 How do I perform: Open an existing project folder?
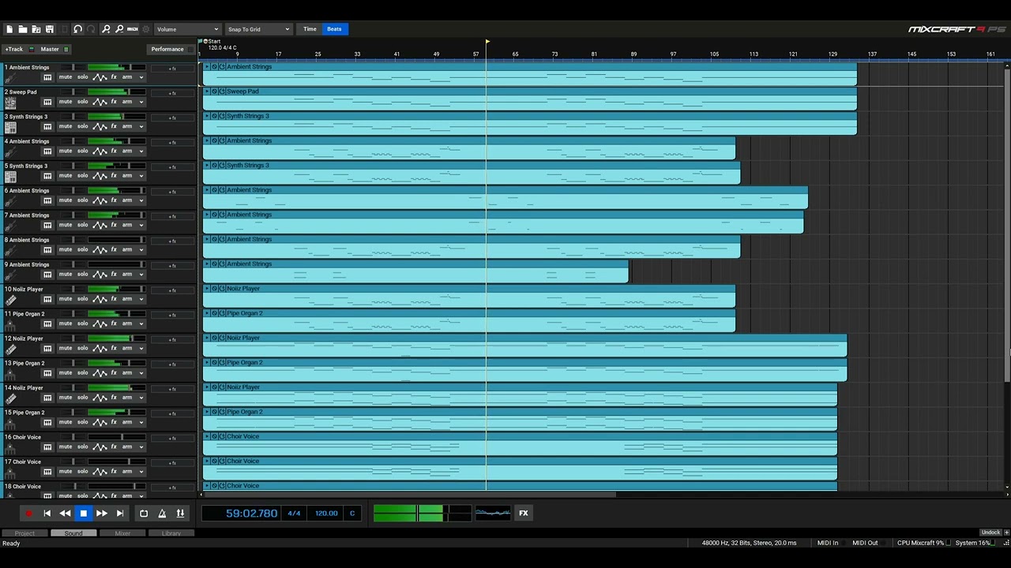[23, 29]
